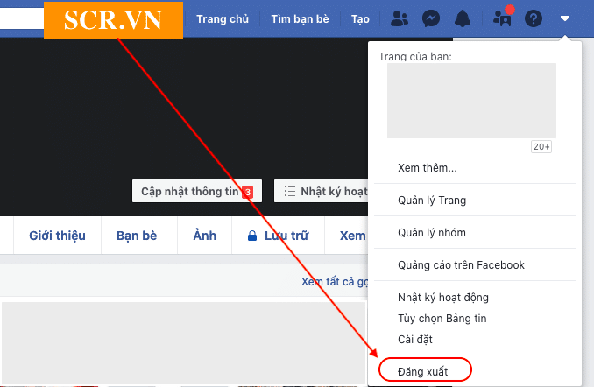Viewport: 594px width, 387px height.
Task: Open the Lưu trữ tab
Action: point(278,236)
